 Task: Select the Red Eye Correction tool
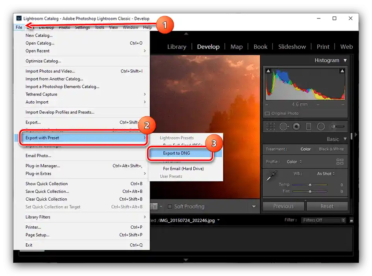[x=296, y=126]
